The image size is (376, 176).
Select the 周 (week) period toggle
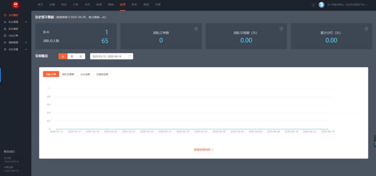(x=72, y=56)
